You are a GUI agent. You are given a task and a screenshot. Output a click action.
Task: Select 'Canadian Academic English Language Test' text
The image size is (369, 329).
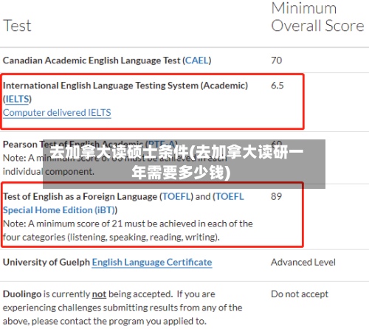click(92, 60)
